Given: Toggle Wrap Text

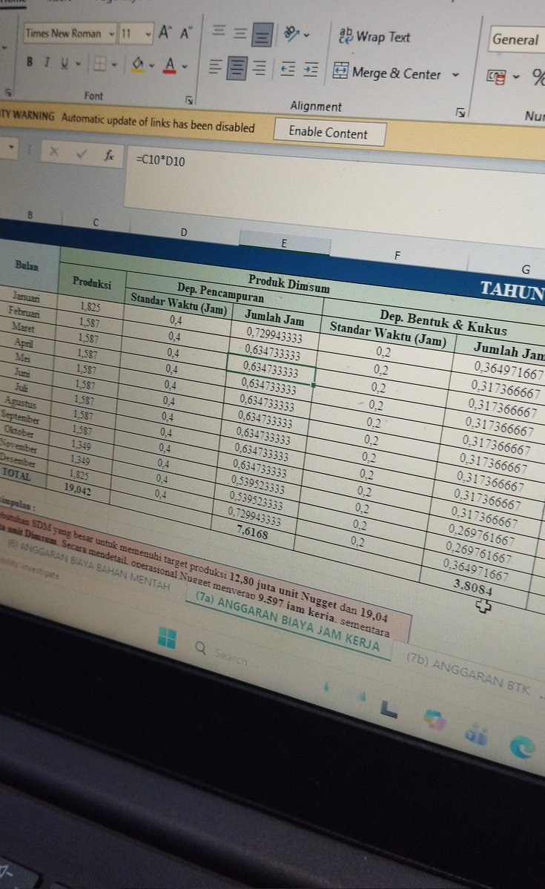Looking at the screenshot, I should [374, 37].
